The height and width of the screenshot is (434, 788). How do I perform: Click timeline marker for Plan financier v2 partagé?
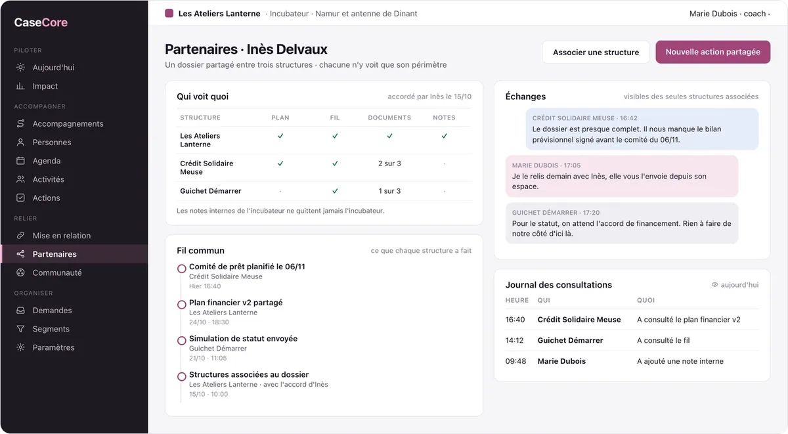coord(182,305)
